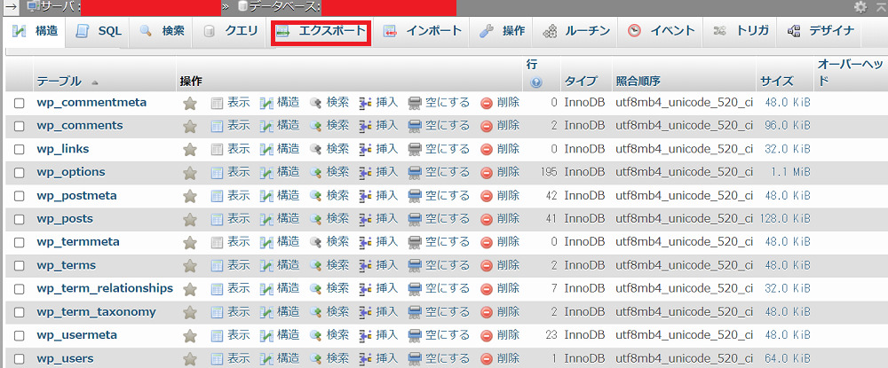Viewport: 888px width, 368px height.
Task: Tick the wp_termmeta checkbox
Action: (x=20, y=242)
